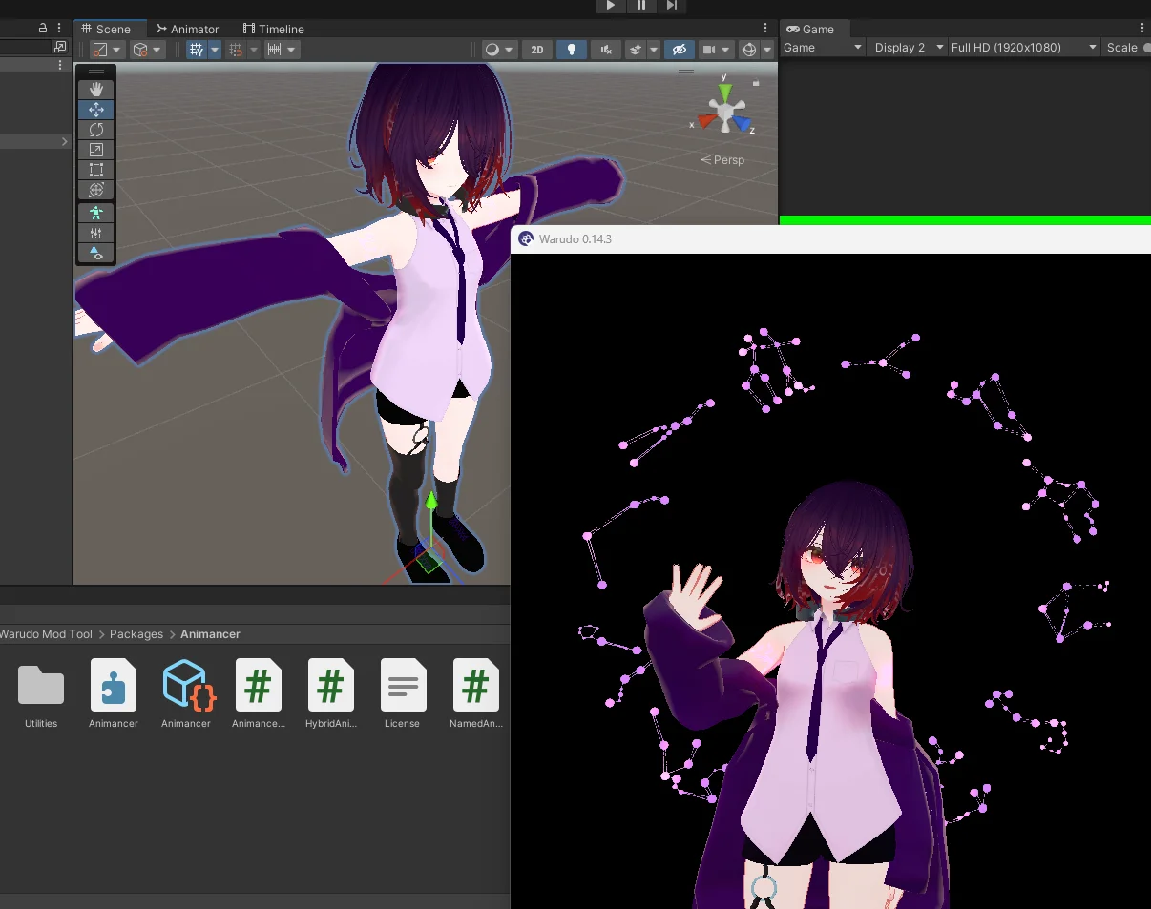This screenshot has width=1151, height=909.
Task: Select the Rect tool
Action: pos(96,170)
